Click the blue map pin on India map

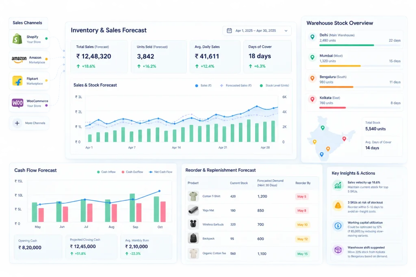click(x=322, y=155)
